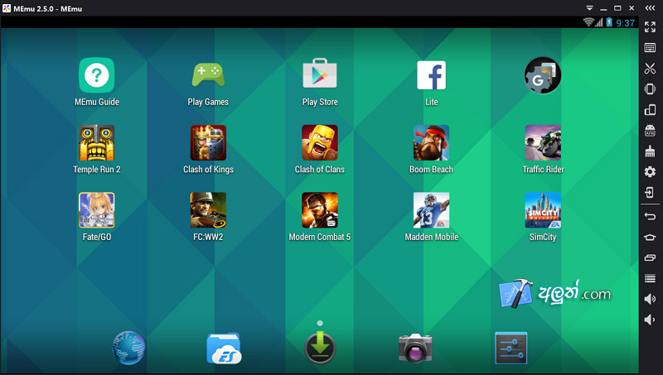The width and height of the screenshot is (663, 375).
Task: Select the home page indicator dot
Action: point(320,323)
